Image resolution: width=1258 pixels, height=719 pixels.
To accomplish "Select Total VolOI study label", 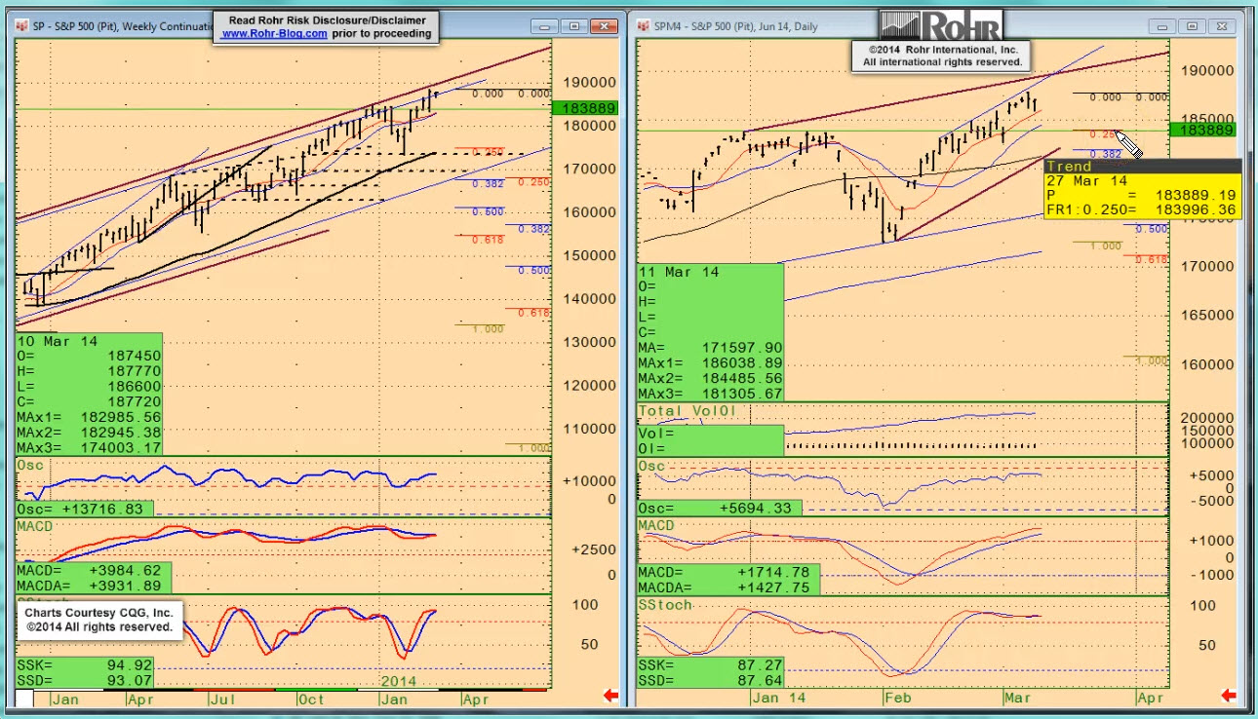I will [x=688, y=411].
